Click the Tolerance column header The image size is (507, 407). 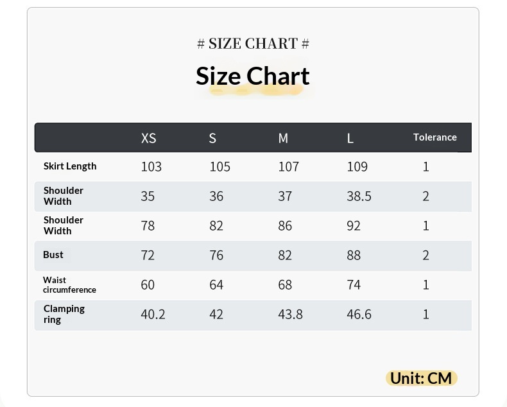pyautogui.click(x=434, y=137)
